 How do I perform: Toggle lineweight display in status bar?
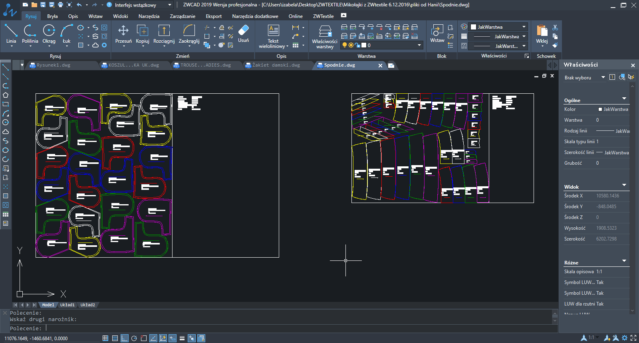(182, 338)
